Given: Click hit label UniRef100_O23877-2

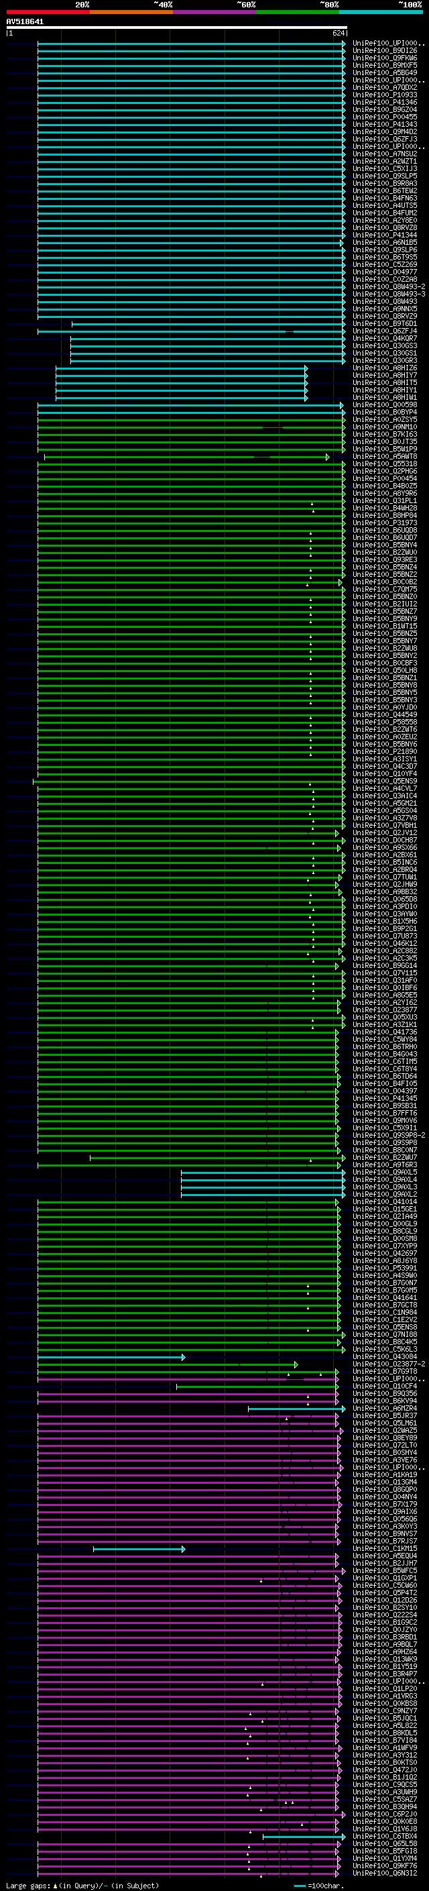Looking at the screenshot, I should (x=389, y=1364).
